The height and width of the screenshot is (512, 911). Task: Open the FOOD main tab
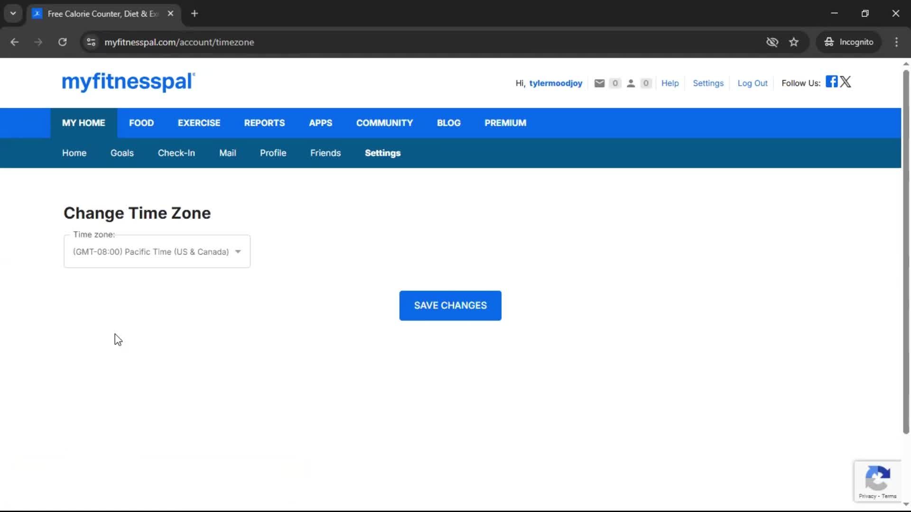click(141, 123)
